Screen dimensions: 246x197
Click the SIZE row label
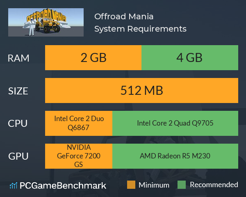coord(18,91)
